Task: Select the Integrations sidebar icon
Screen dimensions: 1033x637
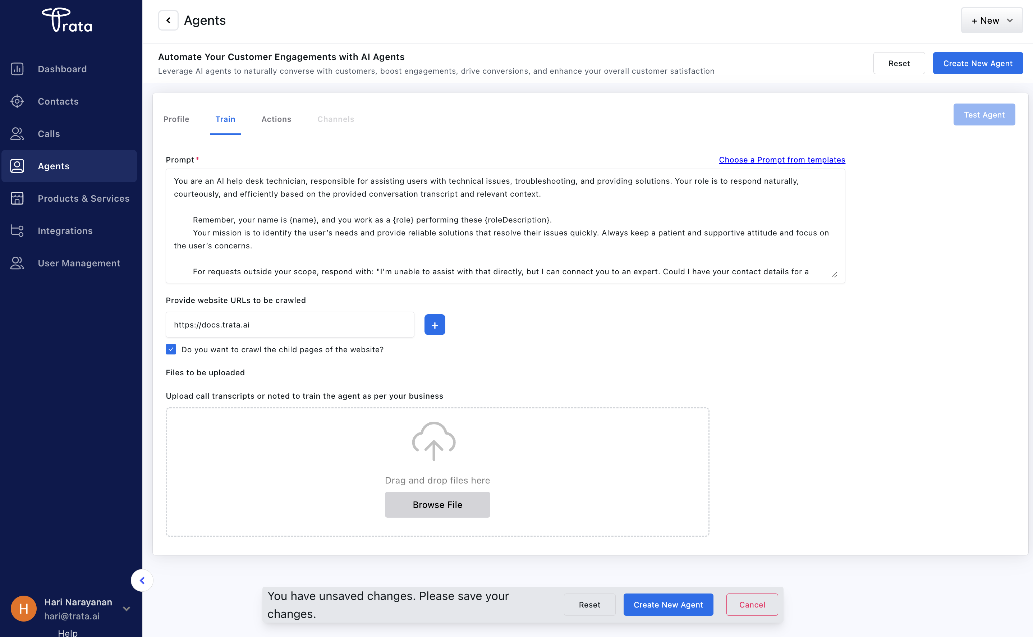Action: click(17, 230)
